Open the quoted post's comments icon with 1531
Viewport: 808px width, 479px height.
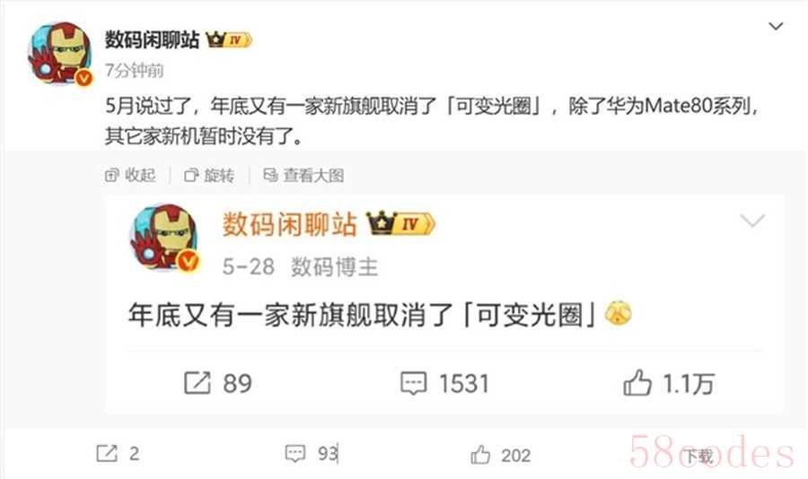444,383
